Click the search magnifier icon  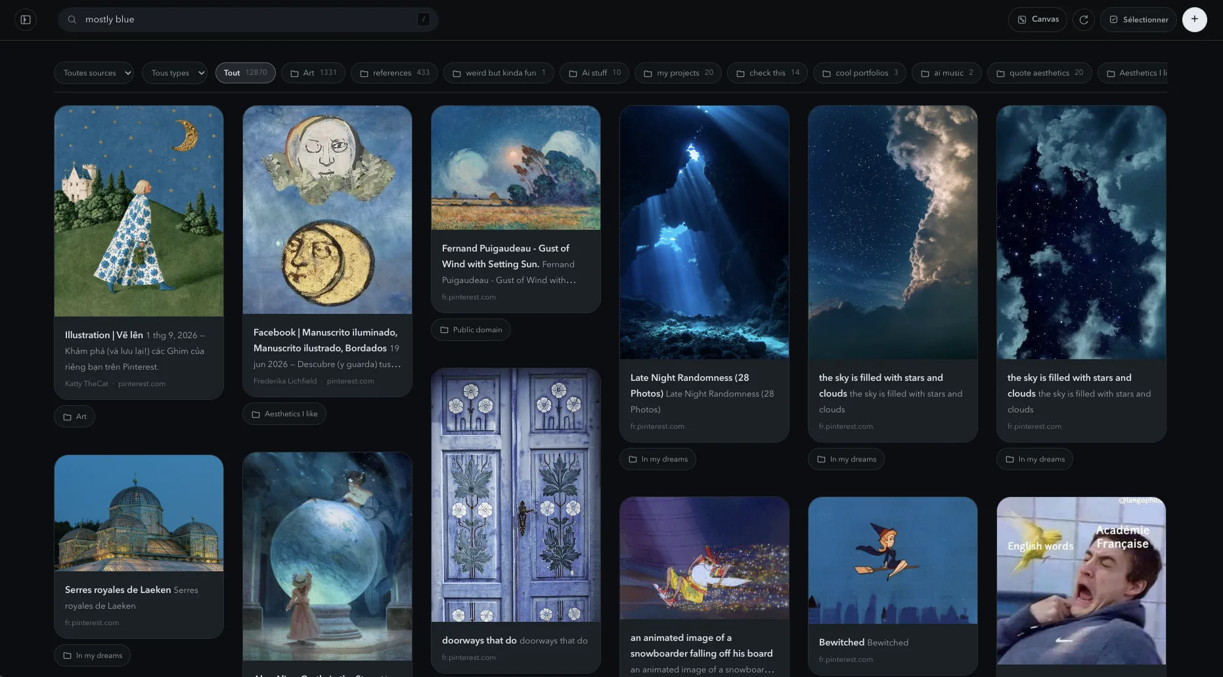click(x=72, y=20)
